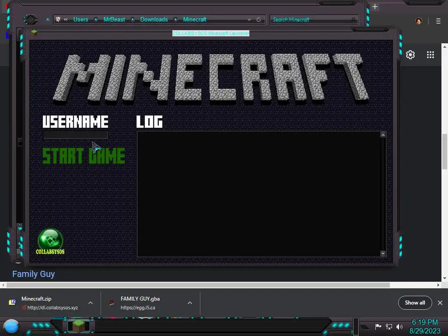Viewport: 448px width, 336px height.
Task: Open the Start orb menu
Action: (x=11, y=327)
